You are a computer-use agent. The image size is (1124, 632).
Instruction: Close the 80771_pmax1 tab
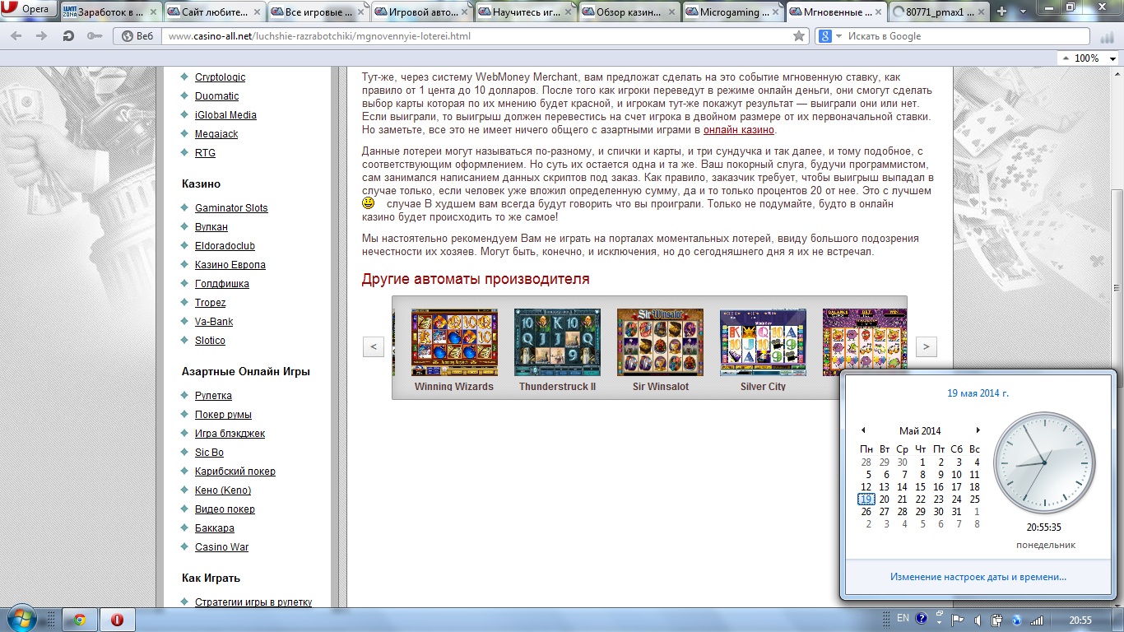(982, 12)
